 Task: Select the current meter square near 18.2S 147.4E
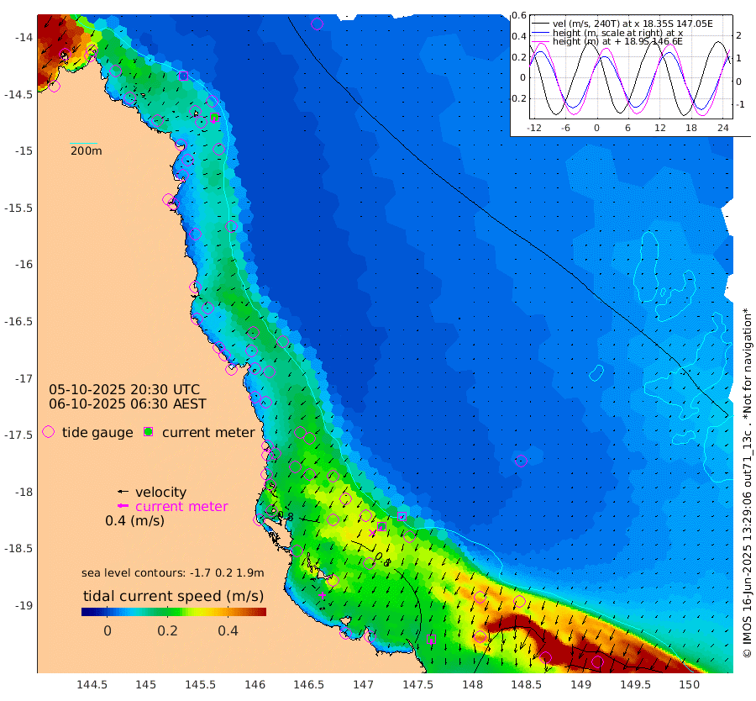point(402,517)
